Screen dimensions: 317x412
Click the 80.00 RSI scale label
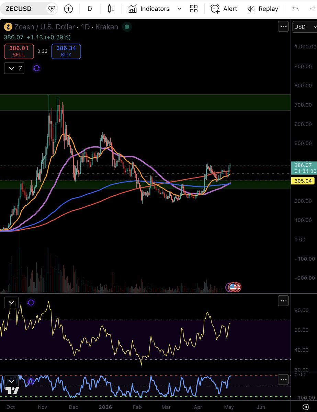click(302, 310)
